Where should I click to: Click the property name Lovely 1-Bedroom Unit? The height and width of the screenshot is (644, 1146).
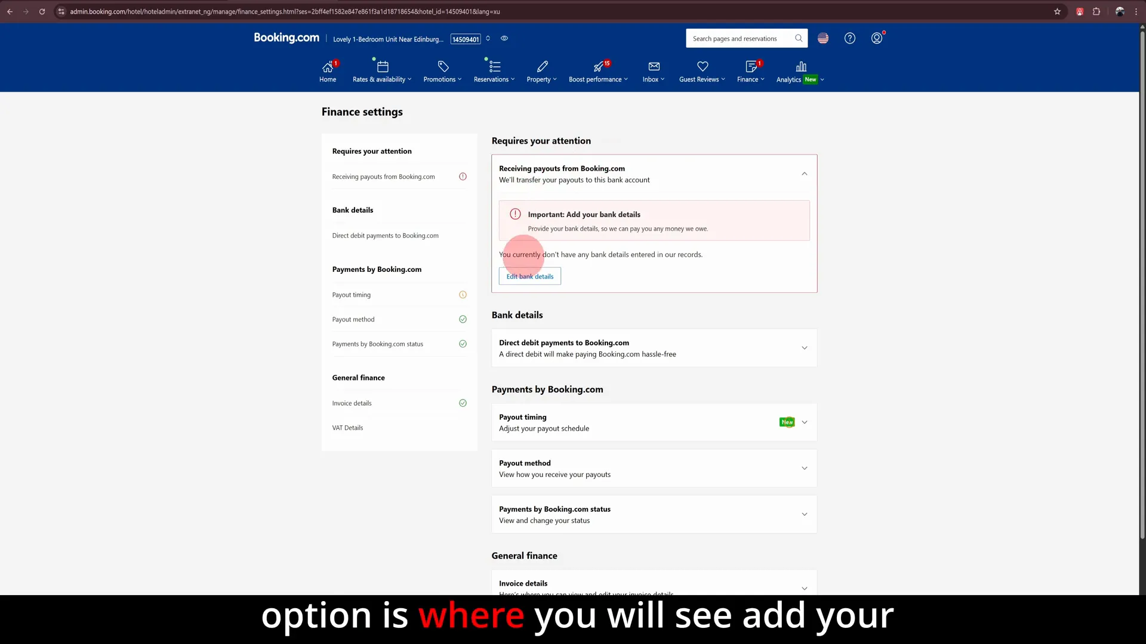click(388, 39)
